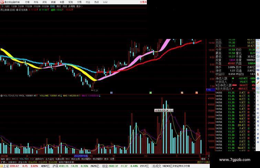This screenshot has width=260, height=168.
Task: Switch chart to 5分钟 period
Action: tap(21, 6)
